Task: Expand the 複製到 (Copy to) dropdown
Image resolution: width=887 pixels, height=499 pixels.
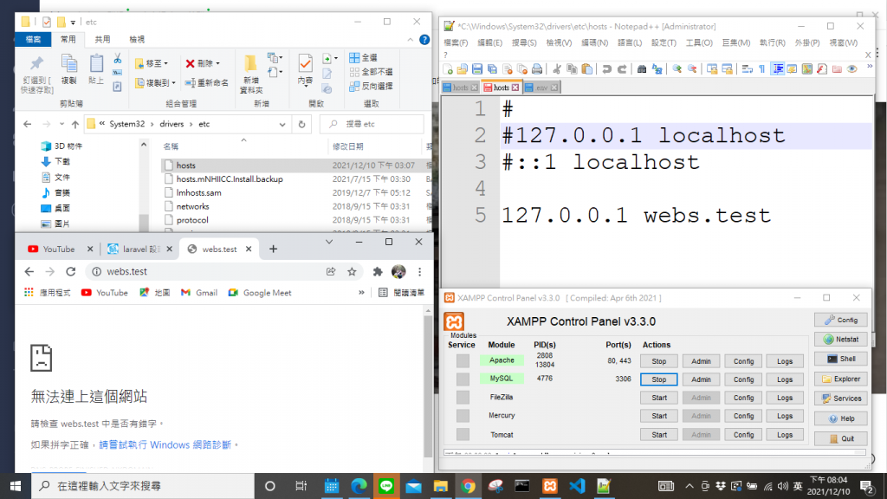Action: point(173,83)
